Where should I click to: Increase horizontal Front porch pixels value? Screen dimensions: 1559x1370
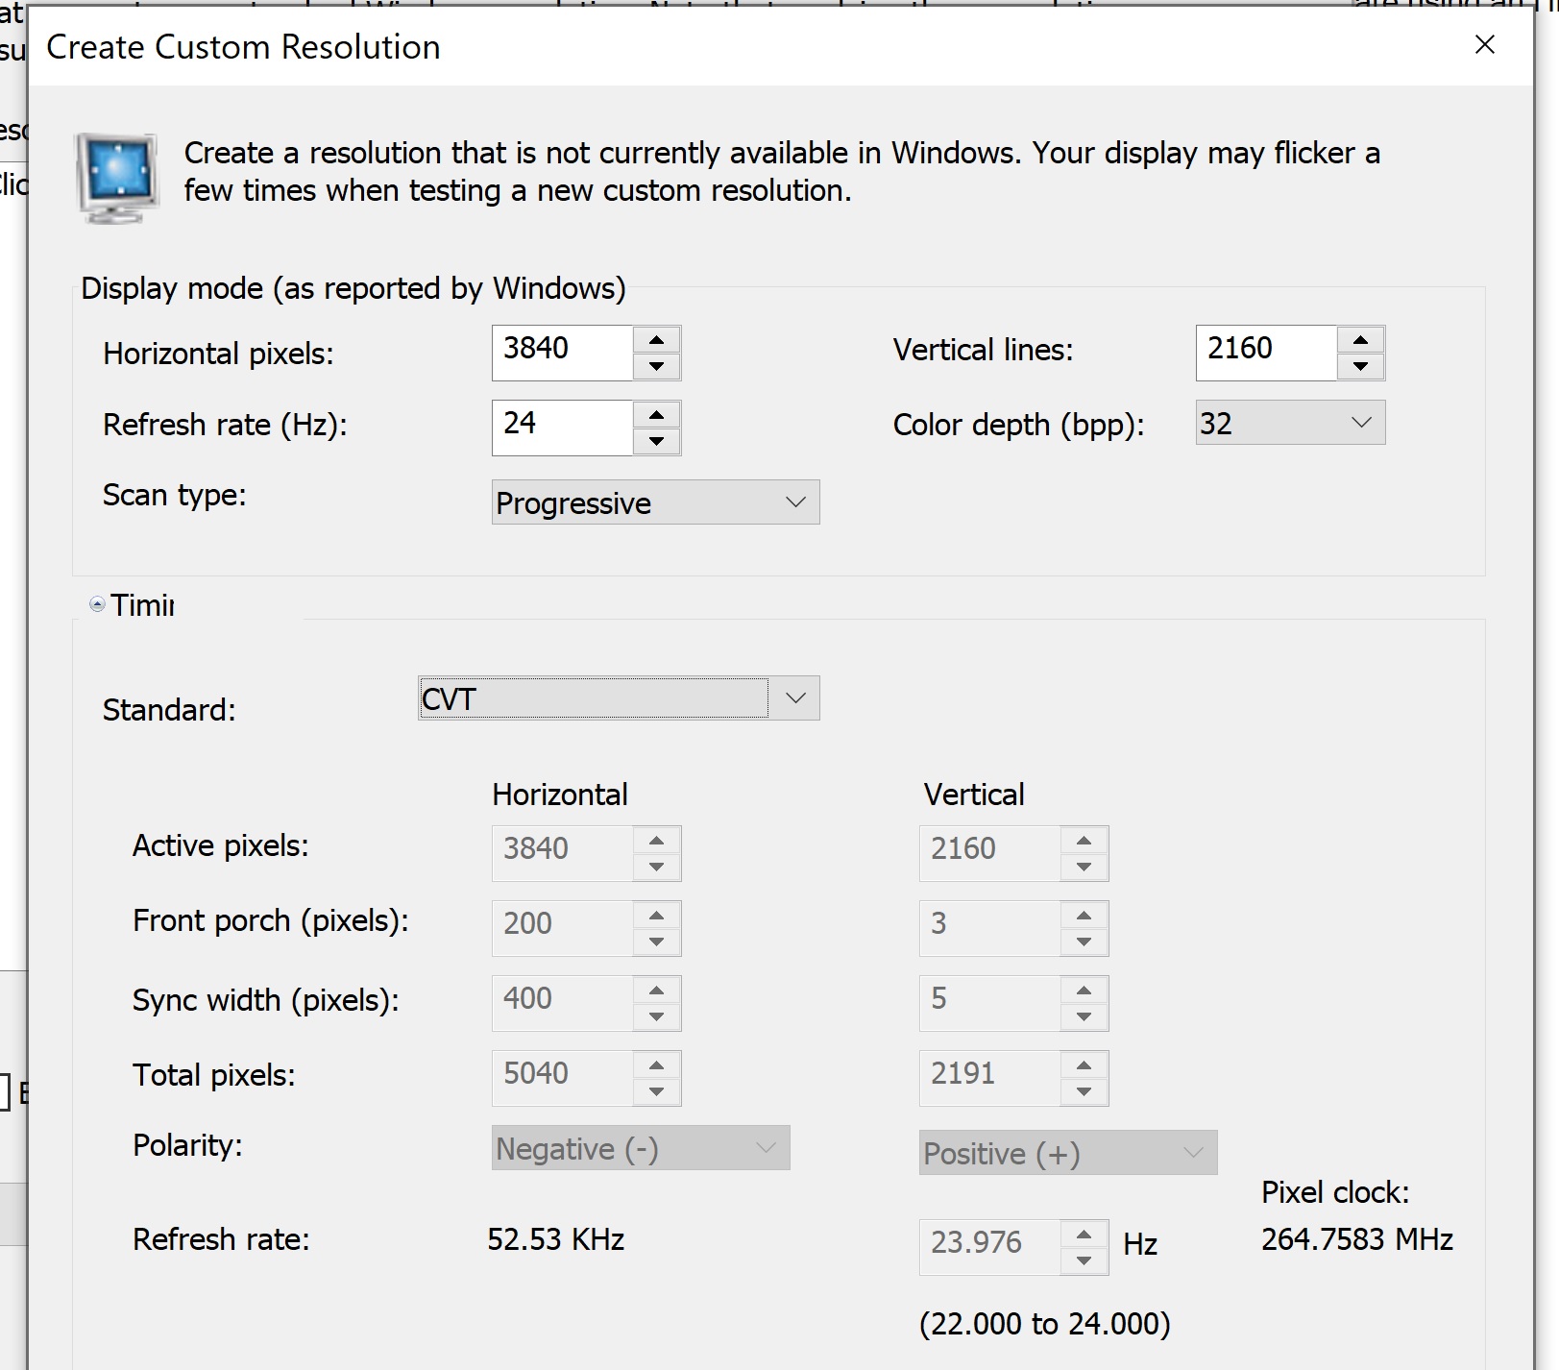[656, 916]
